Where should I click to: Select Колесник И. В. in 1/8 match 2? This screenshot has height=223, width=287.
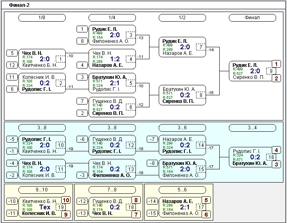39,77
